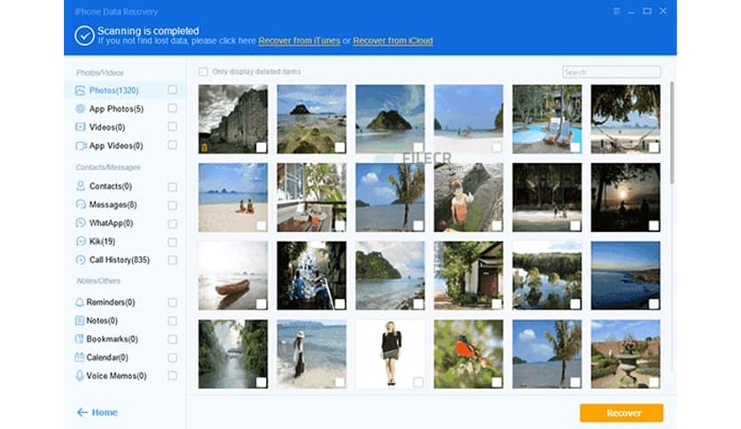Click the Home back arrow icon
741x429 pixels.
pos(82,412)
